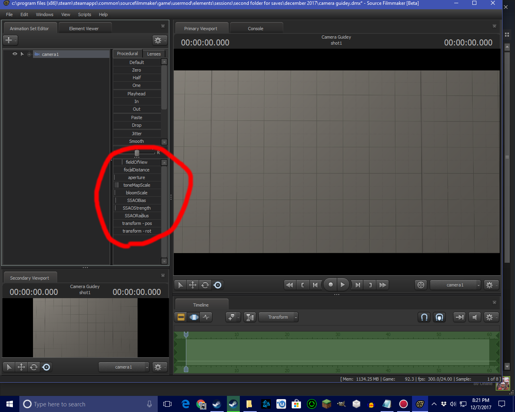Screen dimensions: 515x412
Task: Open the Windows menu
Action: point(45,14)
